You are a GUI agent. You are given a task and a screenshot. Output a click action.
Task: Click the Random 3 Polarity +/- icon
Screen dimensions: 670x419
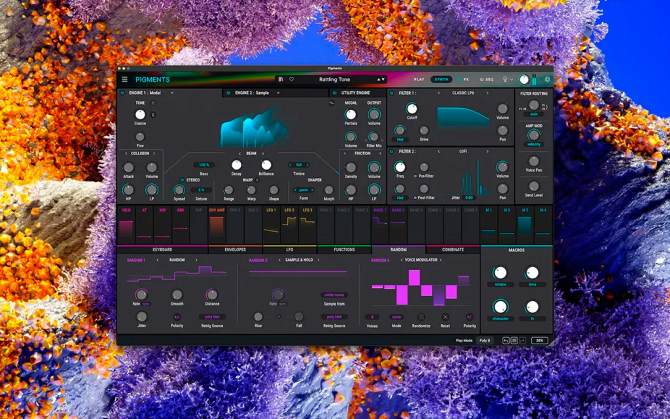470,318
